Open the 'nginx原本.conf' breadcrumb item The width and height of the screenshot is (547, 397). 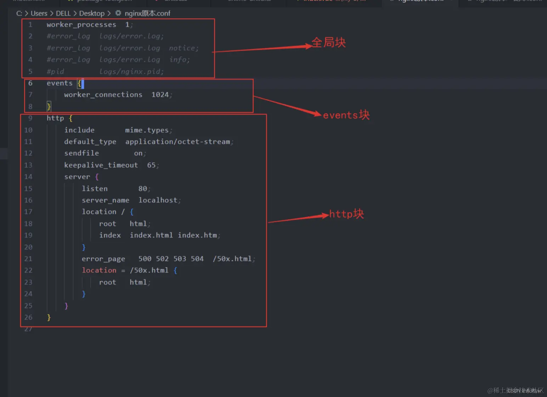tap(147, 13)
